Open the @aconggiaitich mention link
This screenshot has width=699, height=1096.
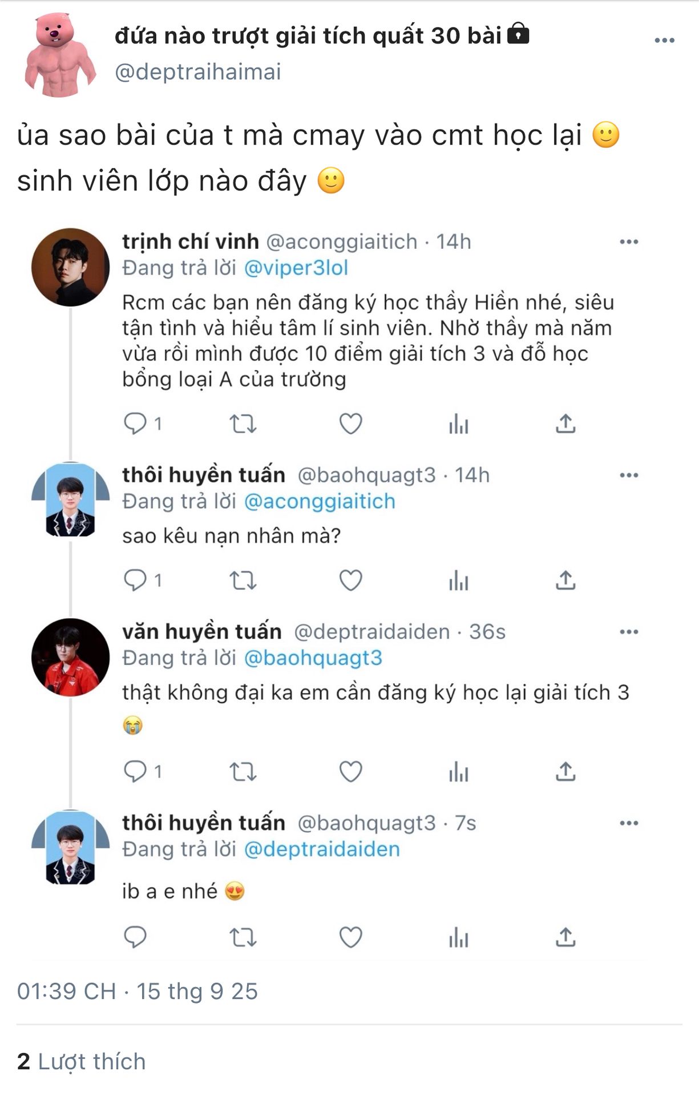pyautogui.click(x=320, y=502)
